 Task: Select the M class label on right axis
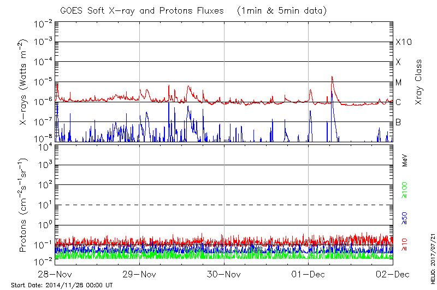pos(399,82)
